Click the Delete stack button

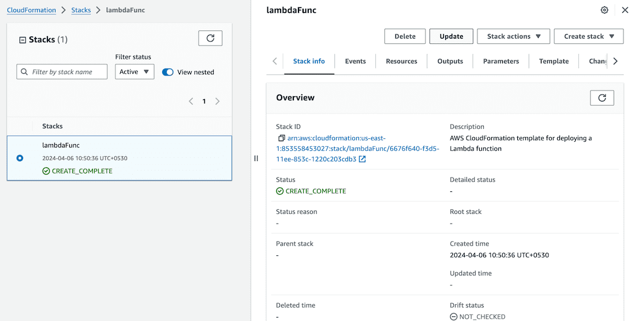405,36
